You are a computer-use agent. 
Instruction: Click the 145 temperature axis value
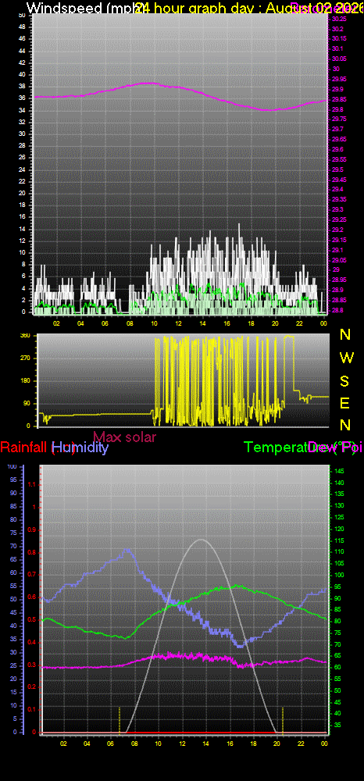tap(338, 471)
